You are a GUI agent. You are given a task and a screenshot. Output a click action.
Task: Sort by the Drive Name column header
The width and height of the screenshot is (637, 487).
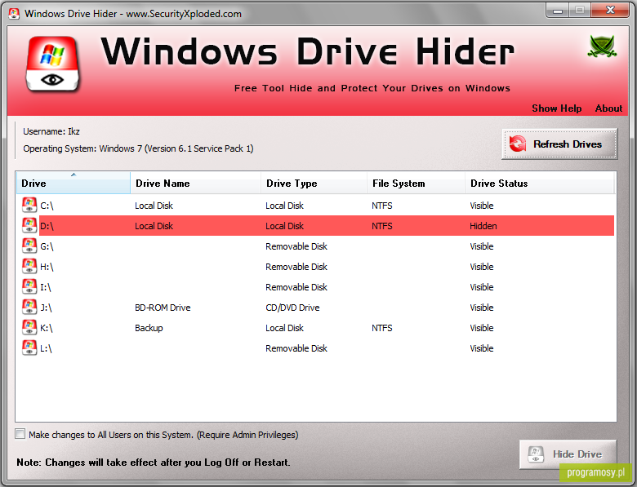point(195,183)
